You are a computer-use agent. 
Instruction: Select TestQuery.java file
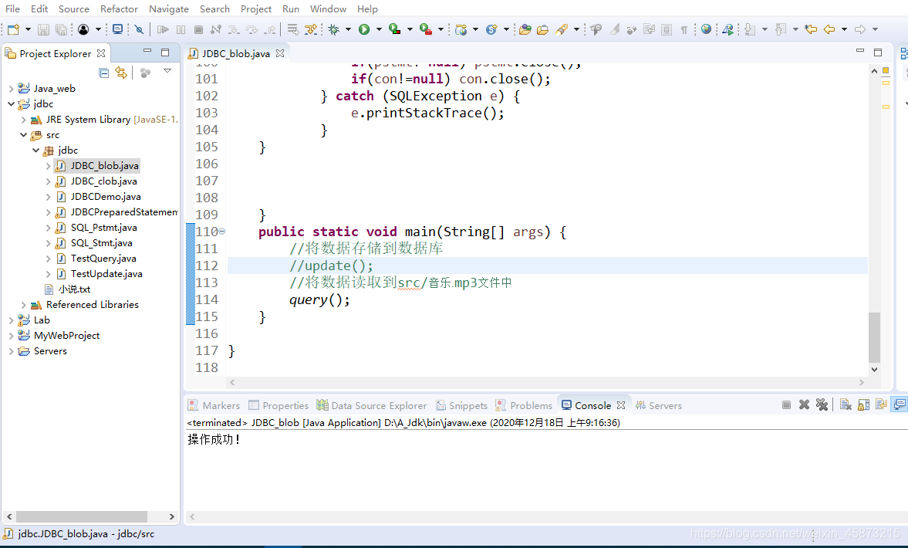click(103, 259)
